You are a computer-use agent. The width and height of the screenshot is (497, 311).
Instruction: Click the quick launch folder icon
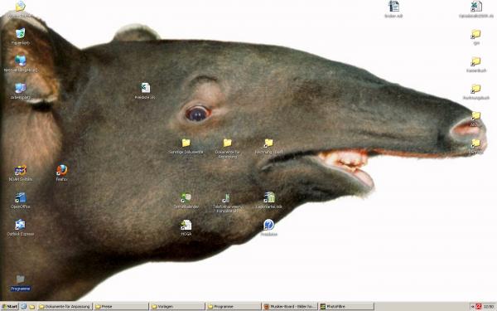coord(32,307)
